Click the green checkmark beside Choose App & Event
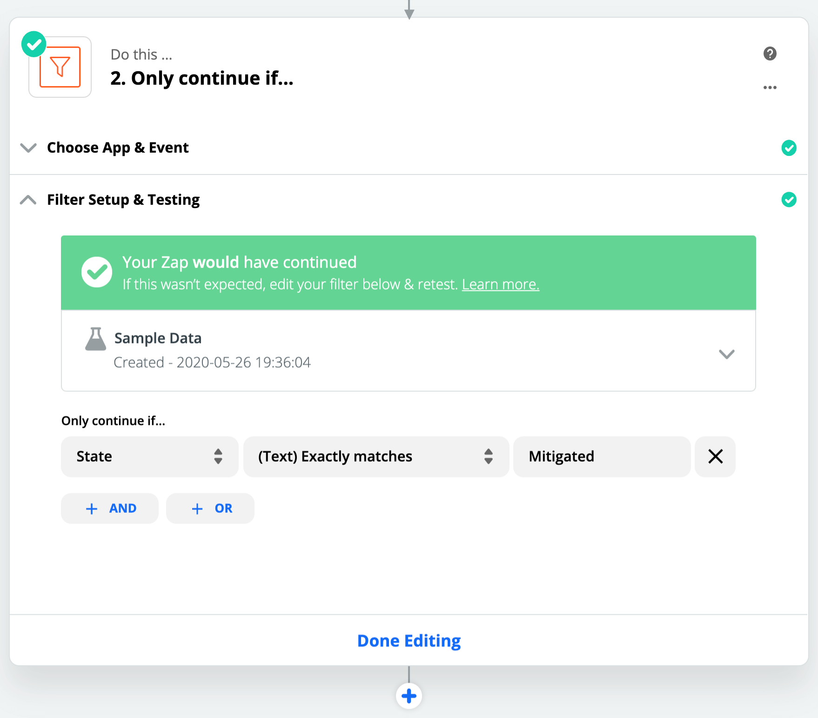 [x=789, y=148]
